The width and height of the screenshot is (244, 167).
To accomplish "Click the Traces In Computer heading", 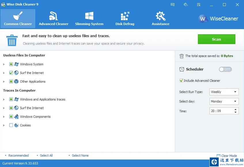I will tap(19, 90).
